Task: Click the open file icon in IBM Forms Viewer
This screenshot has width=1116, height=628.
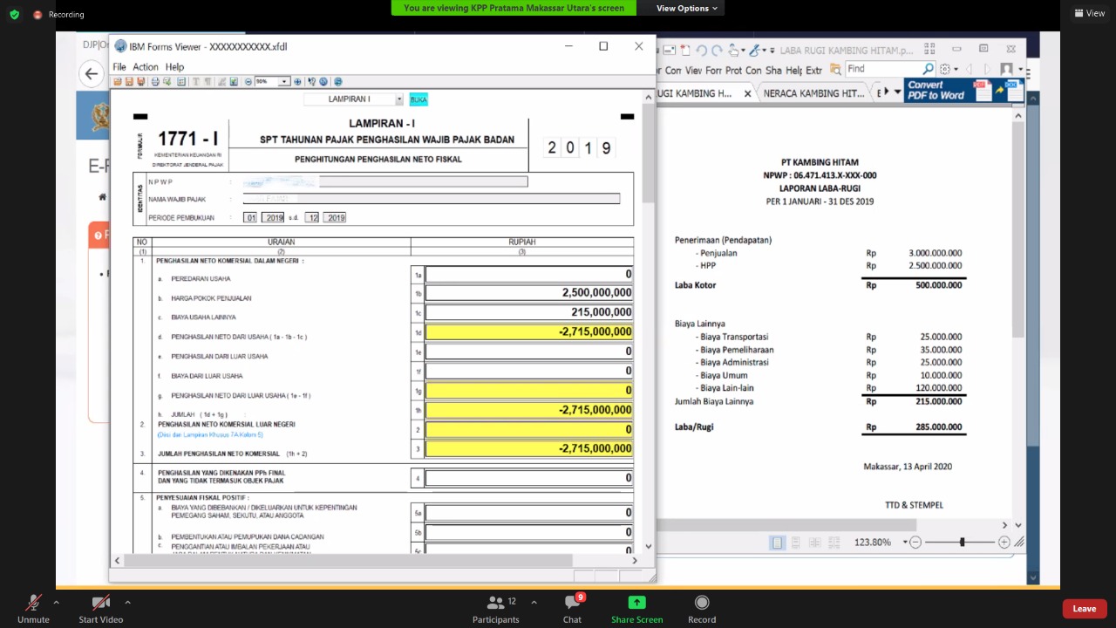Action: pyautogui.click(x=118, y=82)
